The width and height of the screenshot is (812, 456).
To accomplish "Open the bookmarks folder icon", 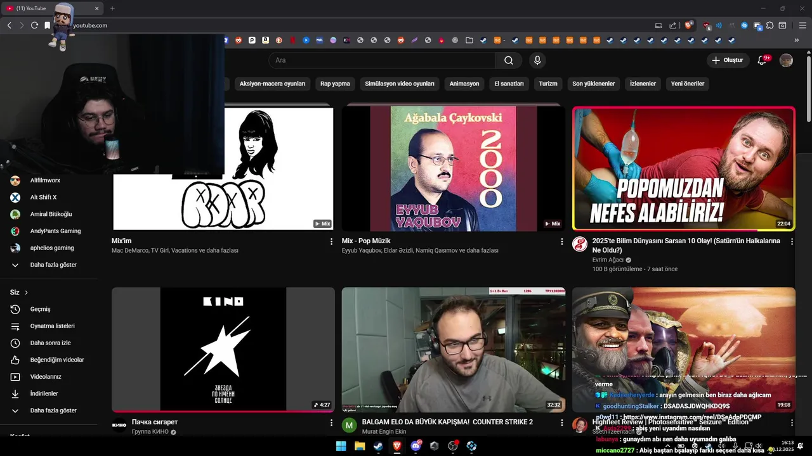I will (469, 40).
